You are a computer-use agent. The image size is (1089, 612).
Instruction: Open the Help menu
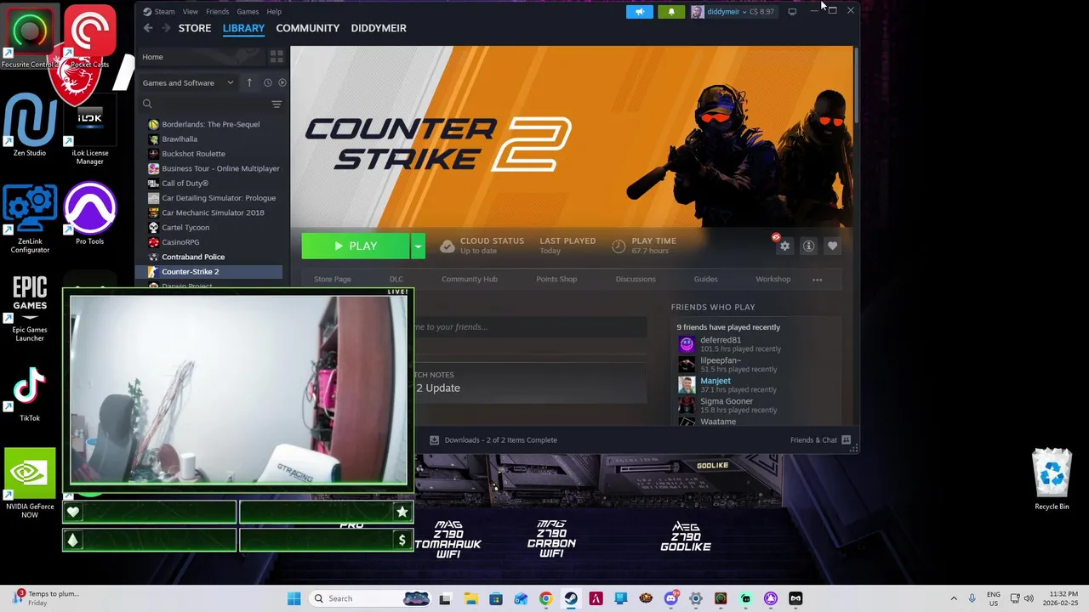coord(274,12)
